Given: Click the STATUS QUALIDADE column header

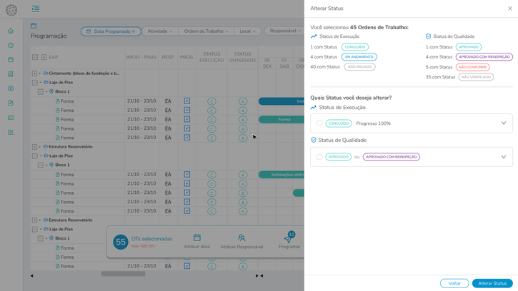Looking at the screenshot, I should 242,57.
